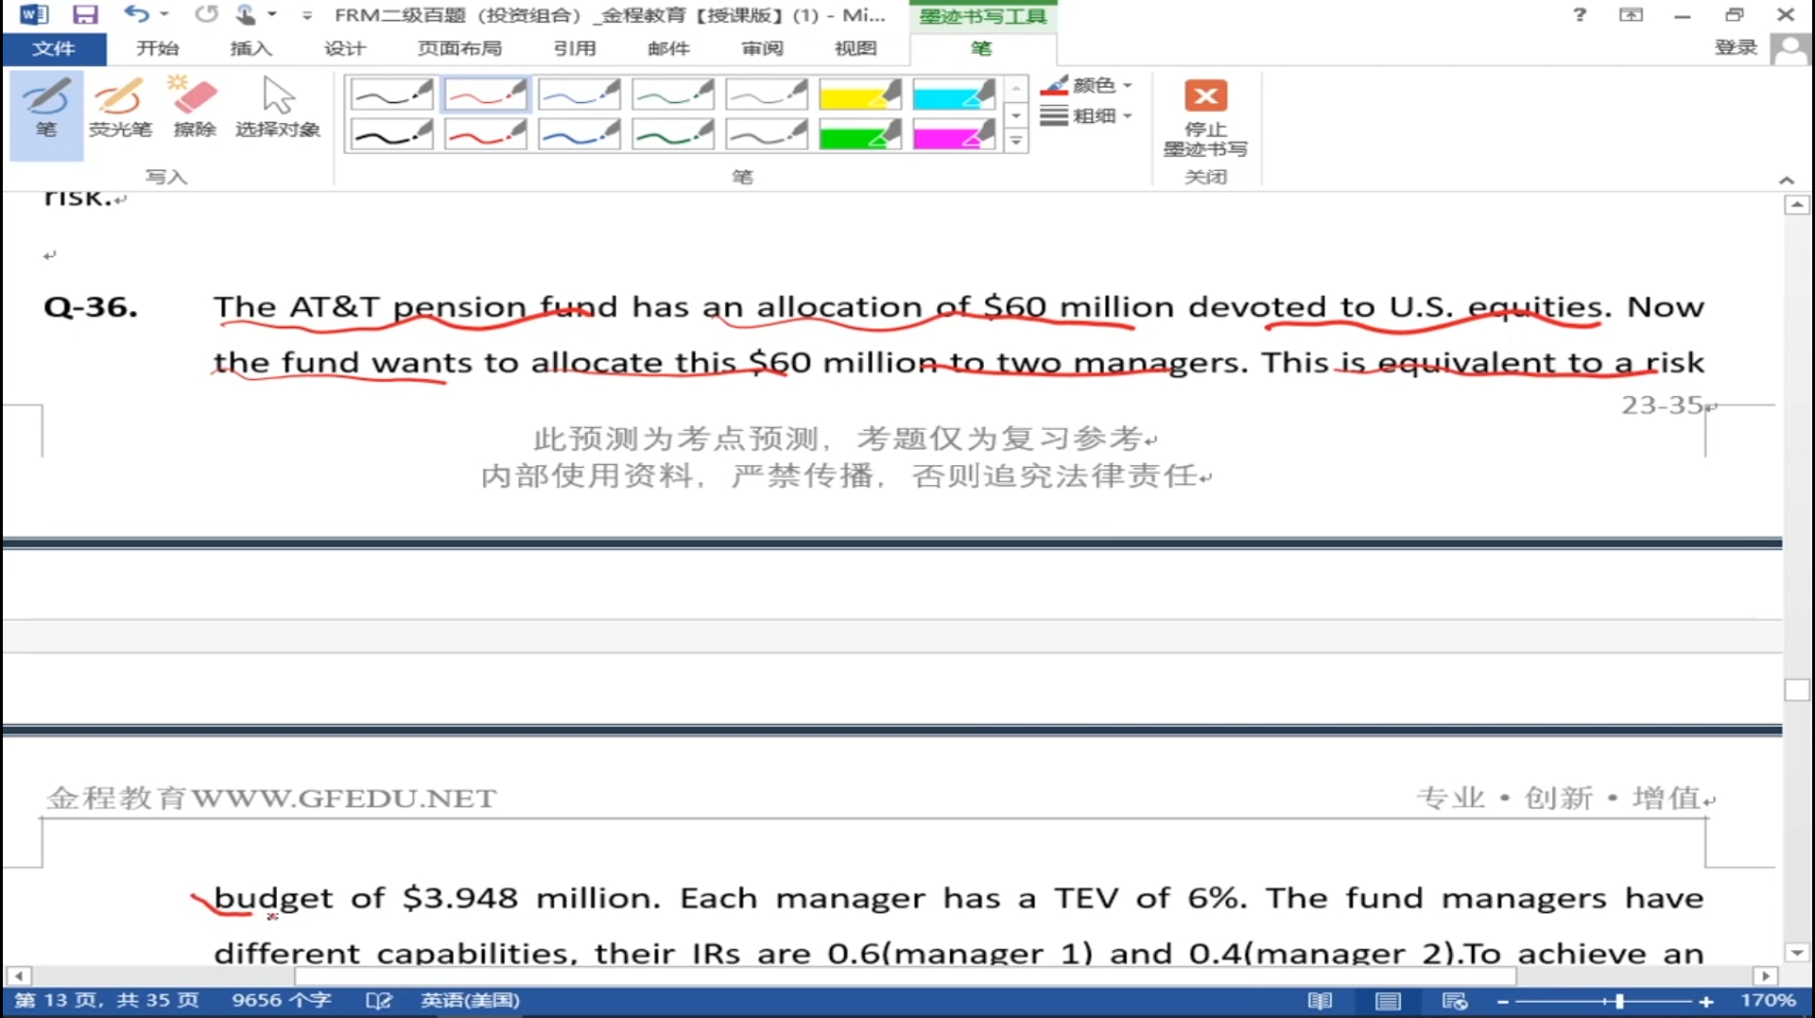The width and height of the screenshot is (1815, 1018).
Task: Click the 170% zoom level button
Action: click(1767, 1001)
